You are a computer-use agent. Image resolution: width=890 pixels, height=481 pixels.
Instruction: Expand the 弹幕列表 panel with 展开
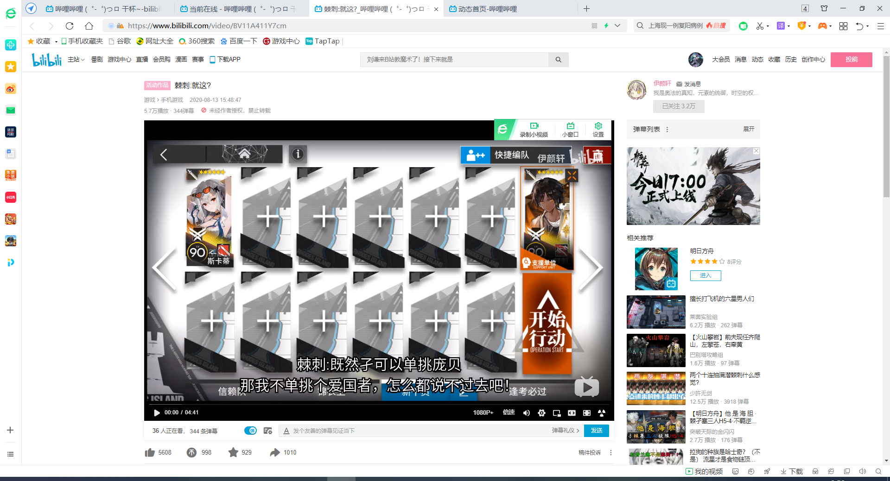tap(749, 129)
